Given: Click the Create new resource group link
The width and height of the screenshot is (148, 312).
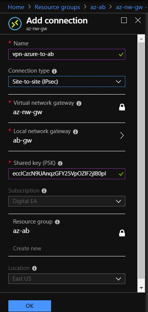Looking at the screenshot, I should point(27,248).
